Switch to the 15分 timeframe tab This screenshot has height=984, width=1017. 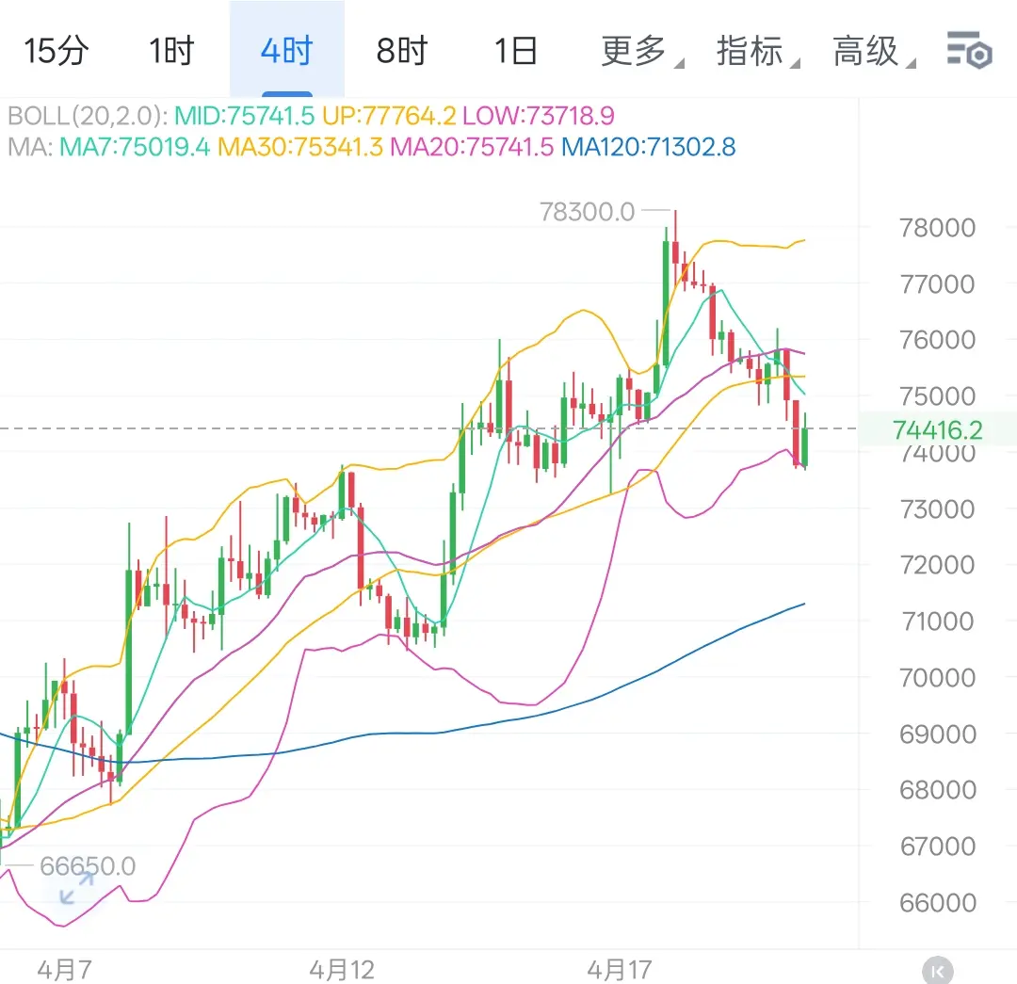coord(56,51)
